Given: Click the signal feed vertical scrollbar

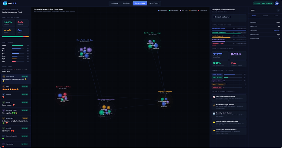Looking at the screenshot, I should pyautogui.click(x=31, y=117).
